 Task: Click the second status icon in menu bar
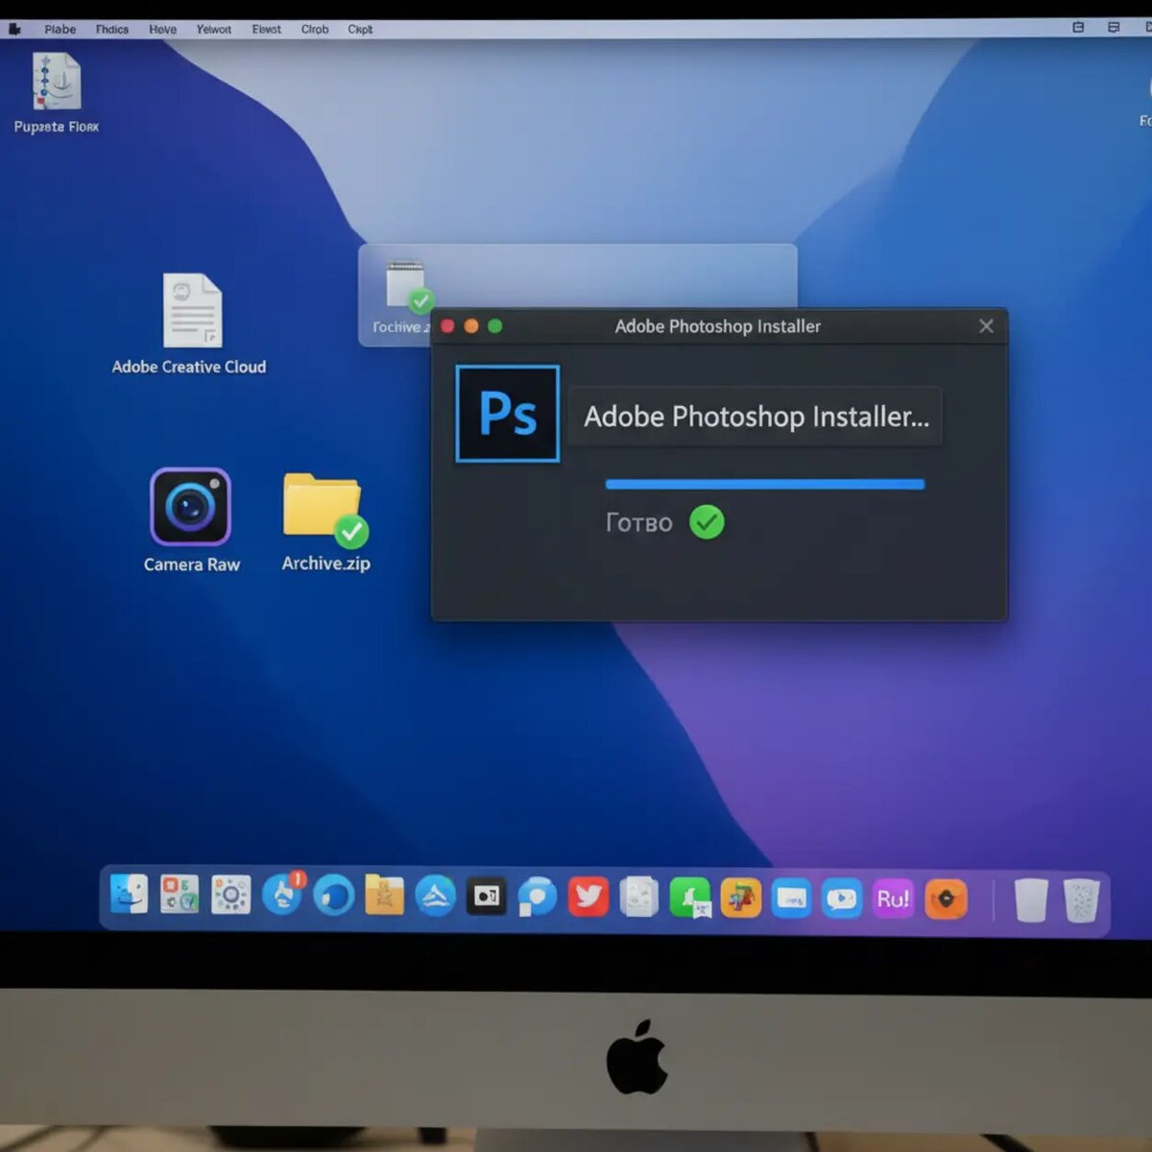(x=1114, y=28)
